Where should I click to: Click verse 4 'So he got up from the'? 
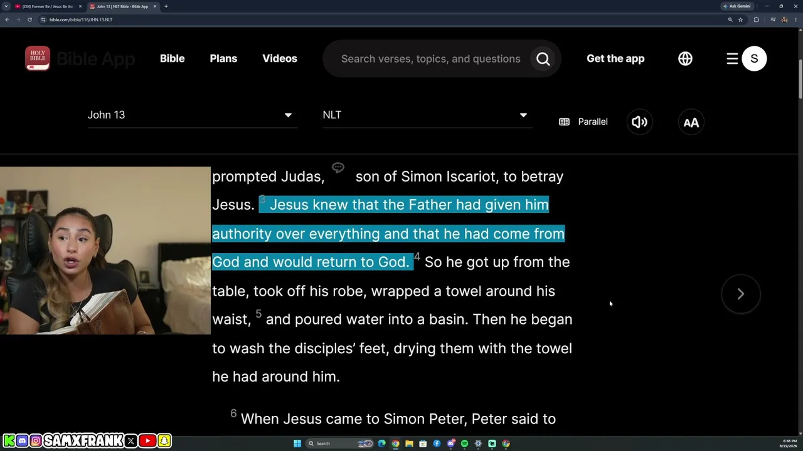(x=497, y=262)
